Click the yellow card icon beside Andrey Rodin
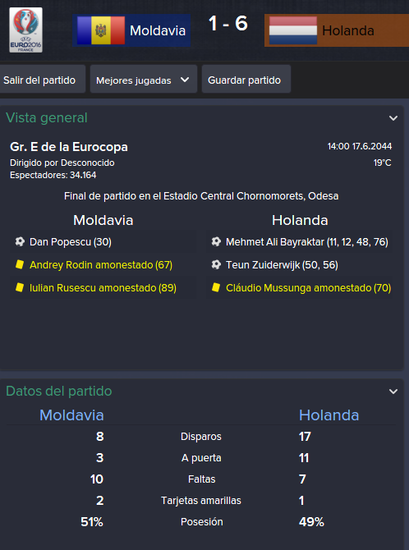Image resolution: width=409 pixels, height=550 pixels. [x=20, y=265]
